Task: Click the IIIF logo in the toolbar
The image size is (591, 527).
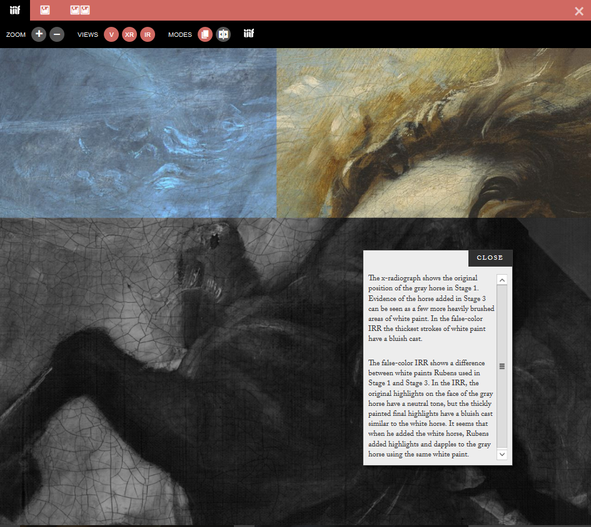Action: (x=249, y=34)
